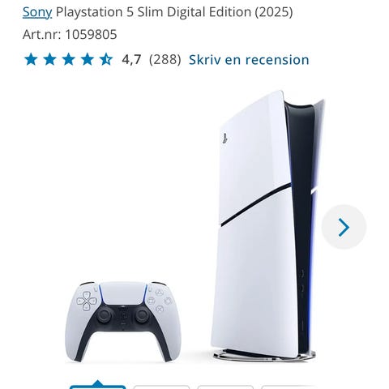Click the blue active-thumbnail pointer triangle
389x389 pixels.
tap(98, 383)
